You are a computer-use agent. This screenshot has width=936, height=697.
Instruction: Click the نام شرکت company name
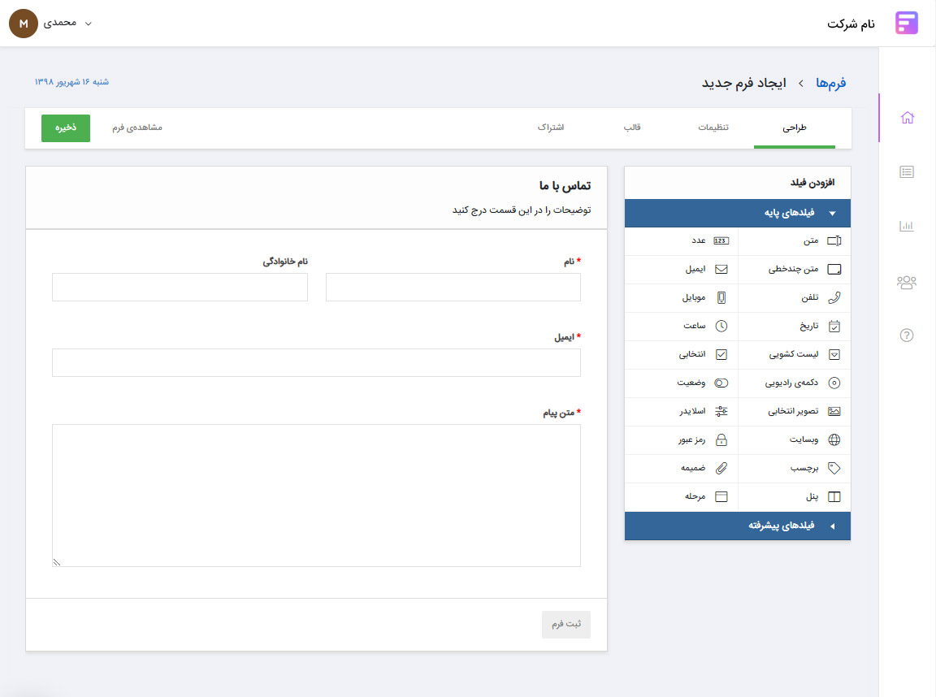pos(851,24)
